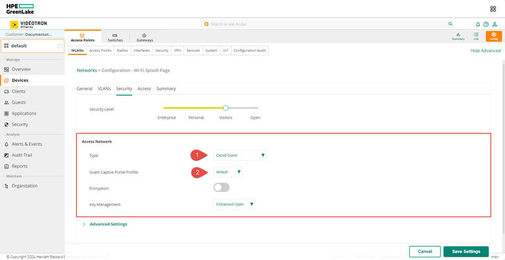Viewport: 505px width, 260px height.
Task: Click the Networks breadcrumb link
Action: pos(87,70)
